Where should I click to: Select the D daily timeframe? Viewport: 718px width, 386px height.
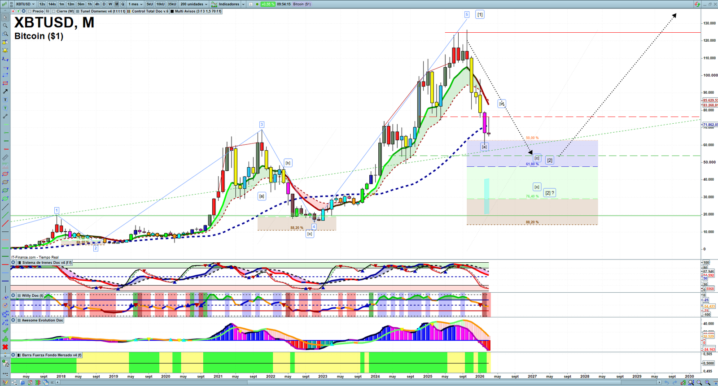tap(104, 4)
